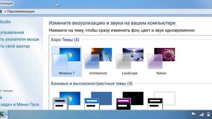212x119 pixels.
Task: Pick the high contrast theme with white background
Action: 161,100
